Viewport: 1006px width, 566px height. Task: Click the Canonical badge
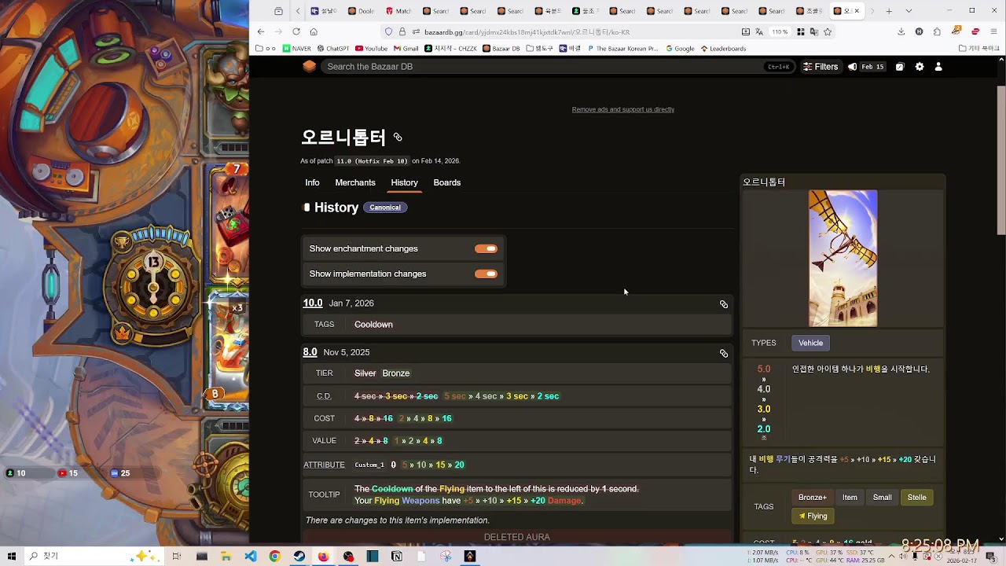(385, 208)
